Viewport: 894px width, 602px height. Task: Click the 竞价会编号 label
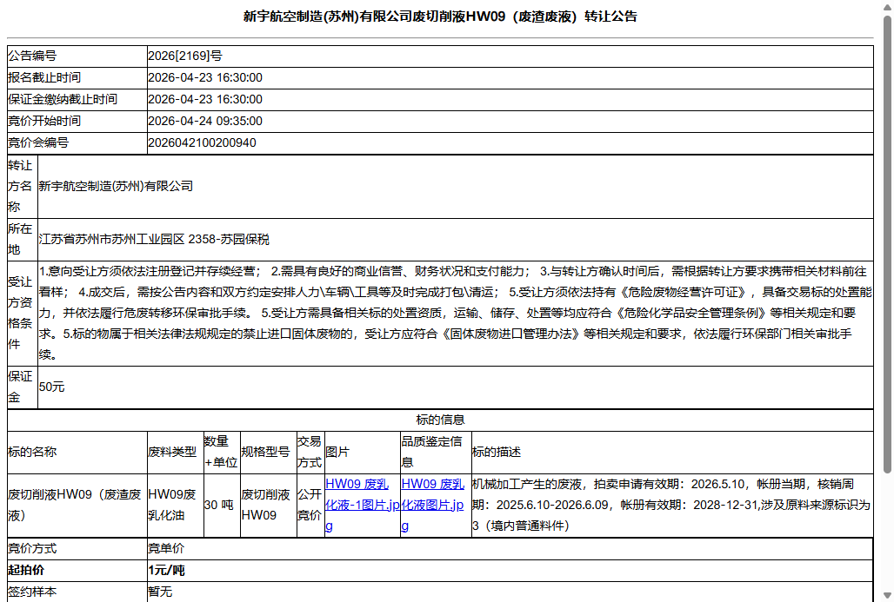(x=38, y=143)
